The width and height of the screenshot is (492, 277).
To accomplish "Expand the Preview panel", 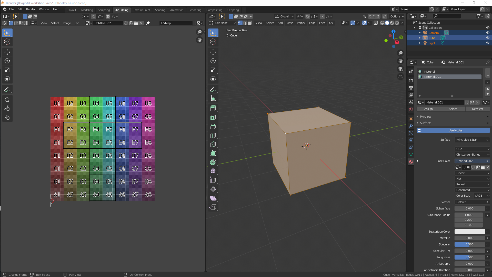I will [425, 117].
